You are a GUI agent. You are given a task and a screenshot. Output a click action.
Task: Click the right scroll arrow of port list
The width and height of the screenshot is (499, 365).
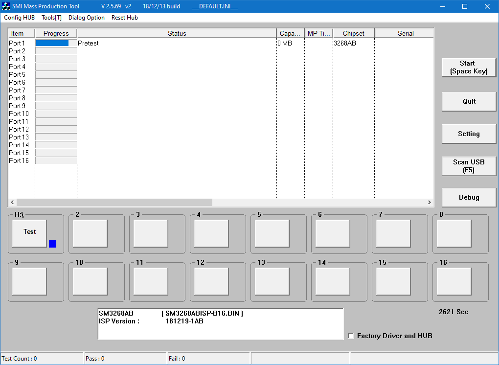pyautogui.click(x=430, y=202)
